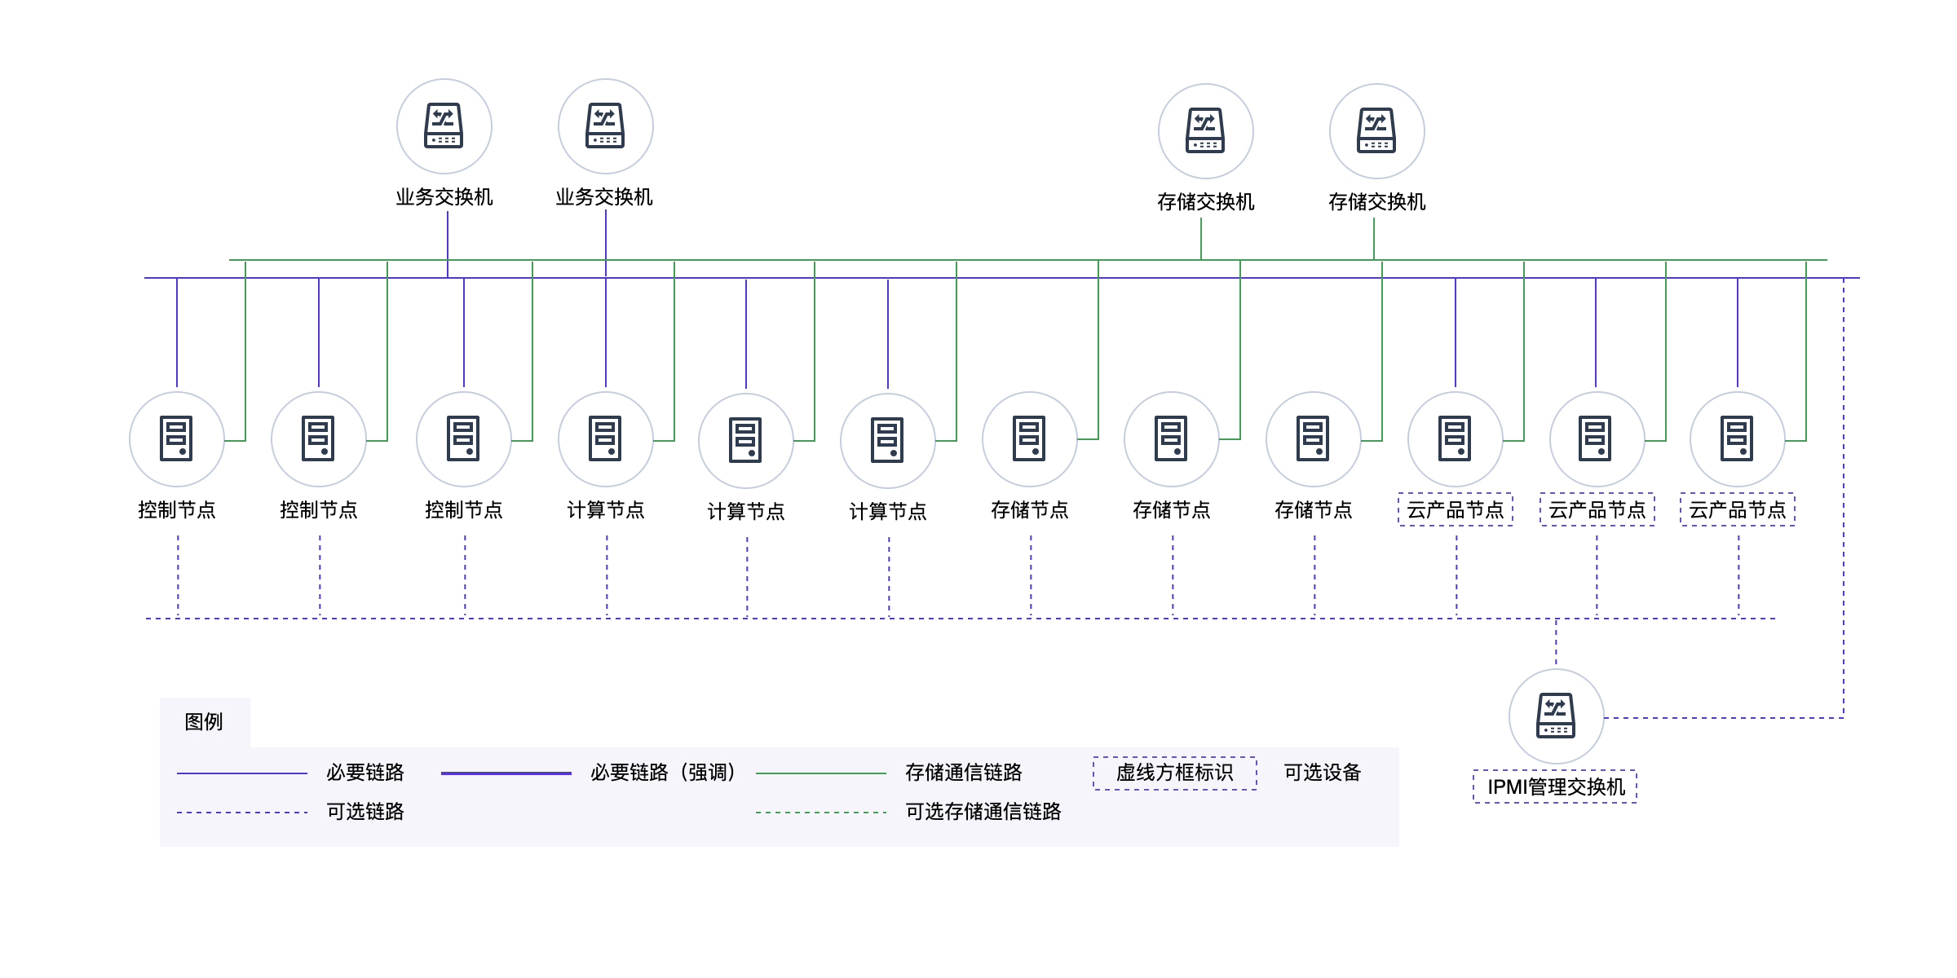
Task: Click the rightmost 存储交换机 switch icon
Action: [1376, 131]
